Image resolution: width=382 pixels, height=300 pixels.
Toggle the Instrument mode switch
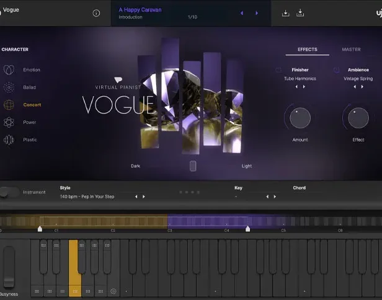[9, 192]
